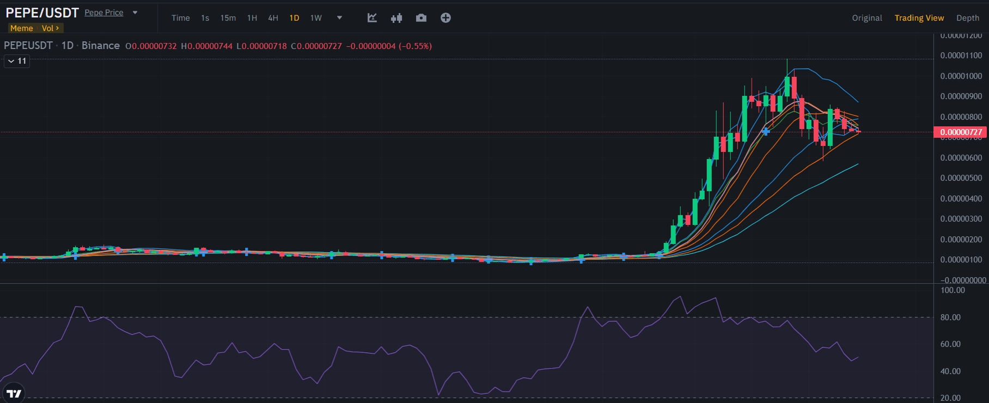The width and height of the screenshot is (989, 403).
Task: Open the Depth chart tab
Action: (968, 18)
